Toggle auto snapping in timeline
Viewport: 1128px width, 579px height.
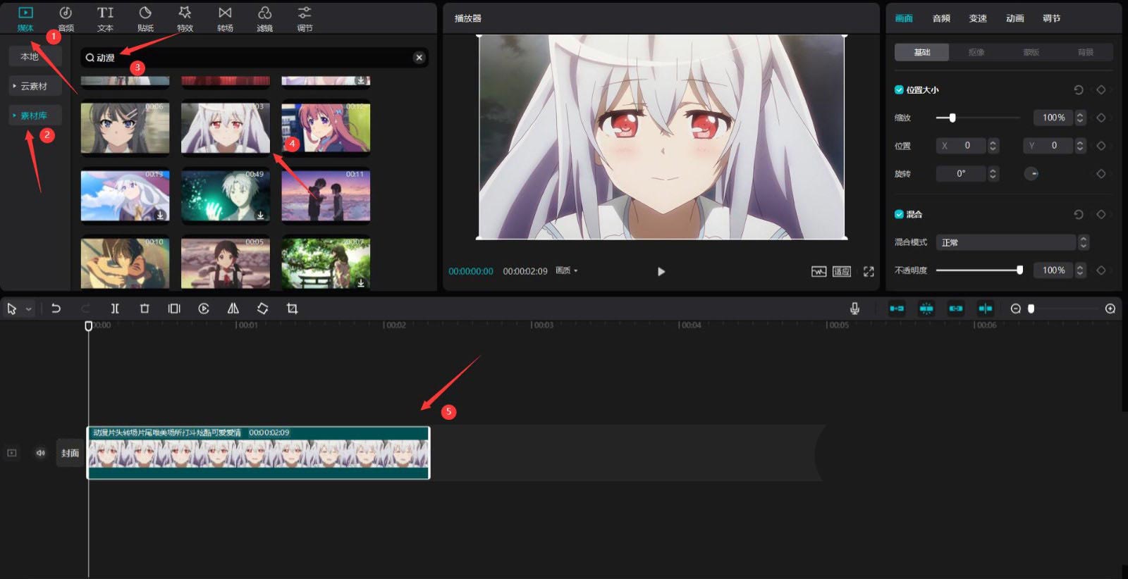(926, 309)
